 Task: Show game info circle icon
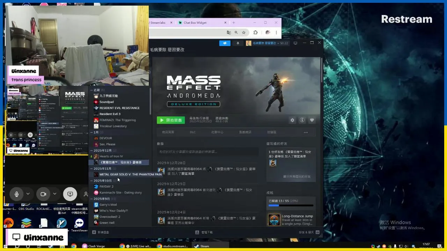tap(302, 120)
